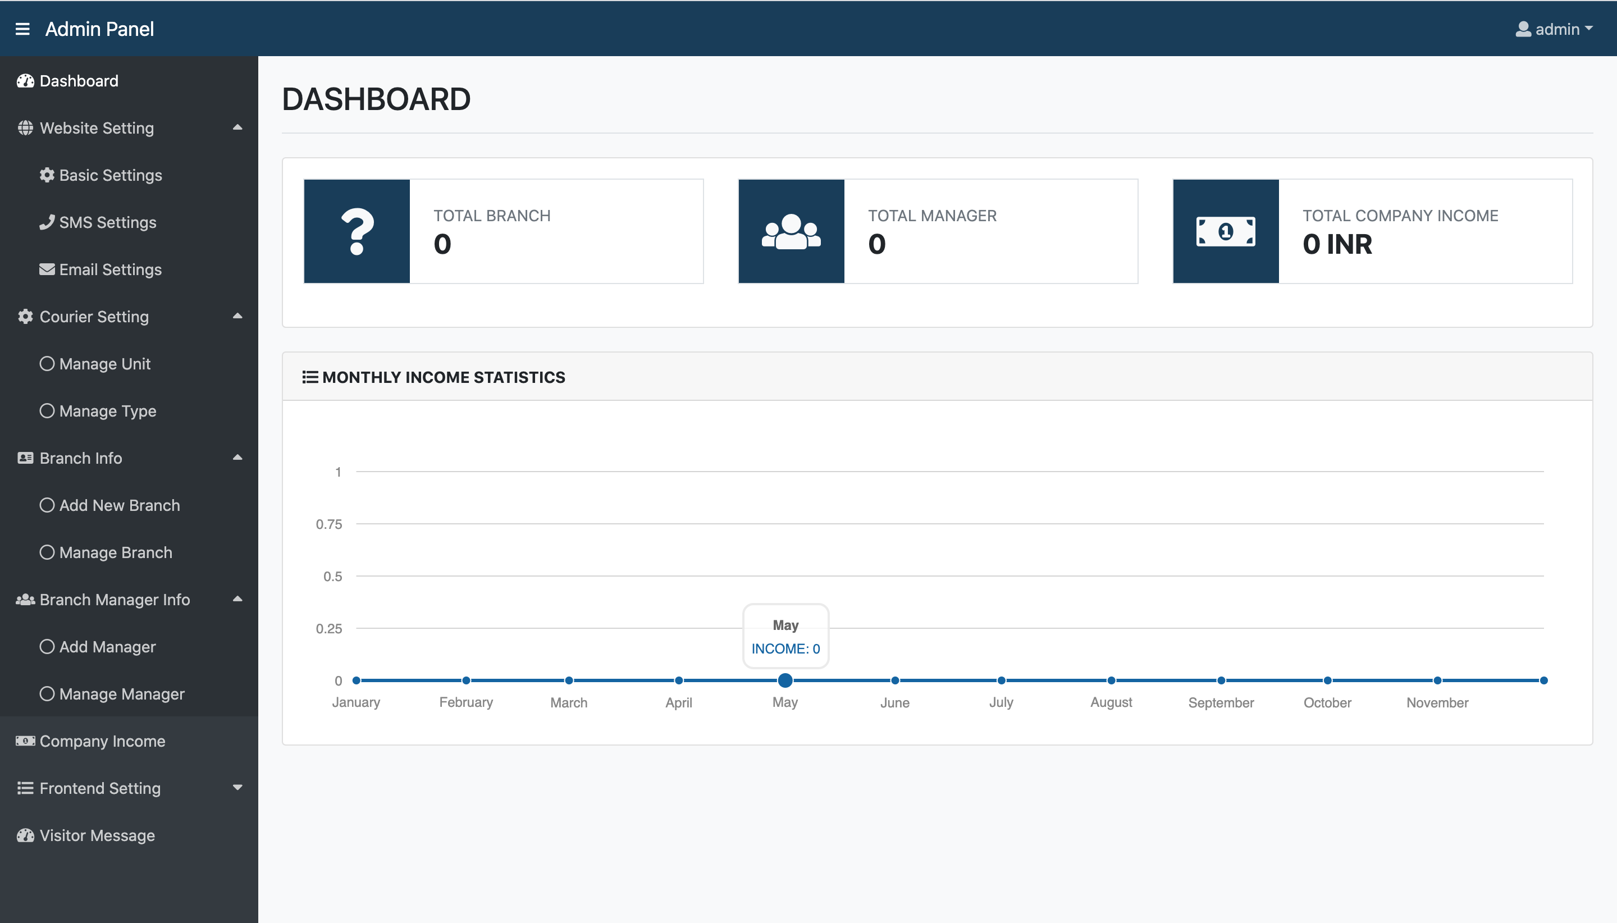Collapse the Website Setting submenu arrow
Image resolution: width=1617 pixels, height=923 pixels.
(237, 127)
